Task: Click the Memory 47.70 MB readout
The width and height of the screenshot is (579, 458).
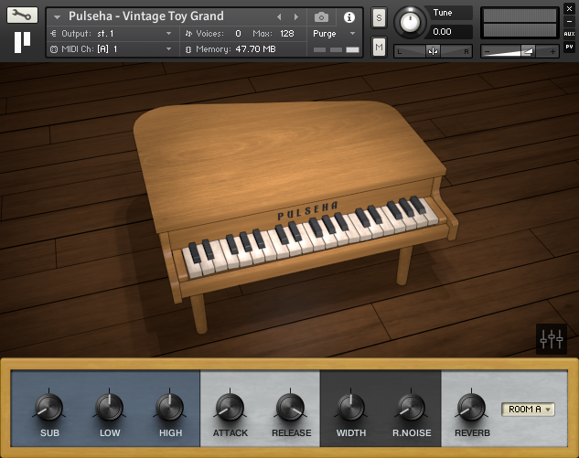Action: point(255,49)
